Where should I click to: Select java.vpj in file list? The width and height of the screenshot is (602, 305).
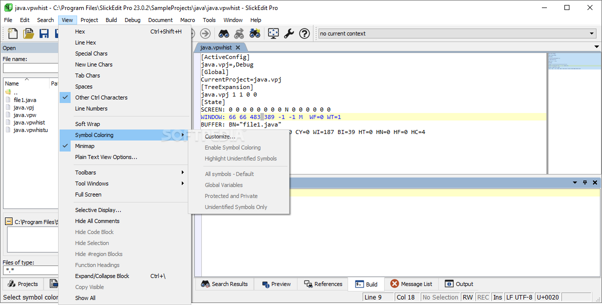pyautogui.click(x=24, y=107)
